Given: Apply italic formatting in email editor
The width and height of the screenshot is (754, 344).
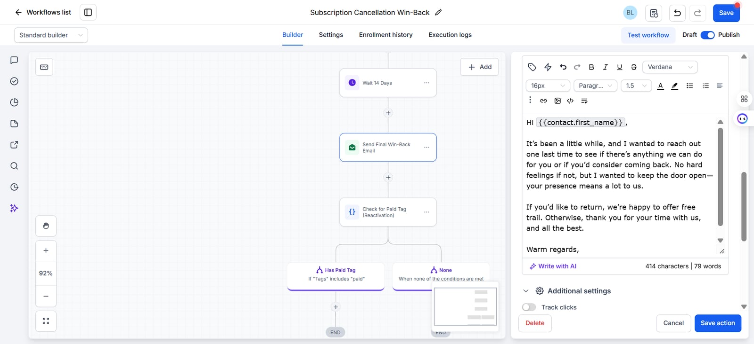Looking at the screenshot, I should 606,67.
